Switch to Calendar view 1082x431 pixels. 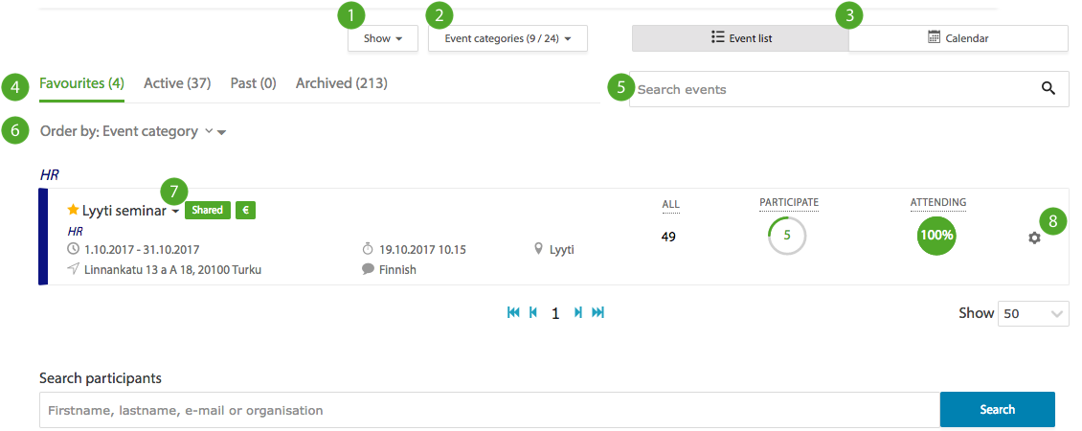click(958, 38)
